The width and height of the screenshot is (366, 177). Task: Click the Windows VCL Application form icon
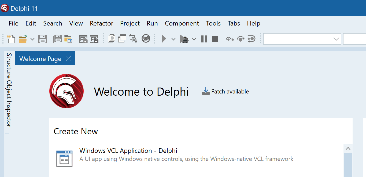click(64, 158)
